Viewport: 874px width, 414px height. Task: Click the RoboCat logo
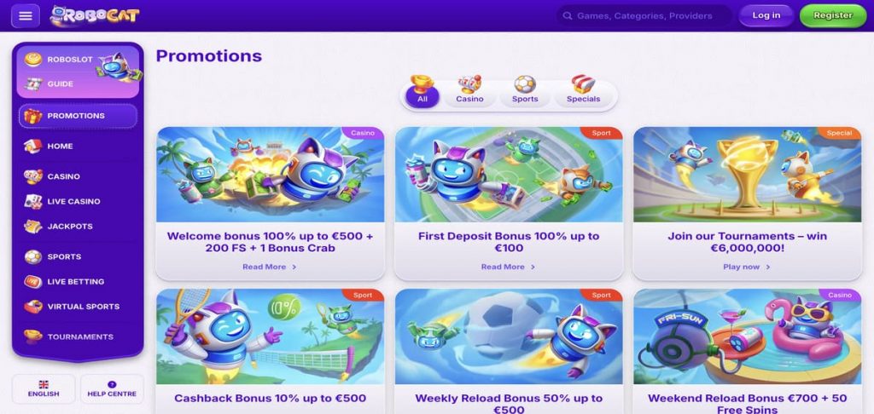point(94,15)
